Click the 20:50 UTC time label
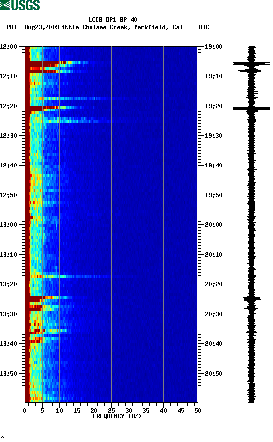Screen dimensions: 273x442 [213, 374]
